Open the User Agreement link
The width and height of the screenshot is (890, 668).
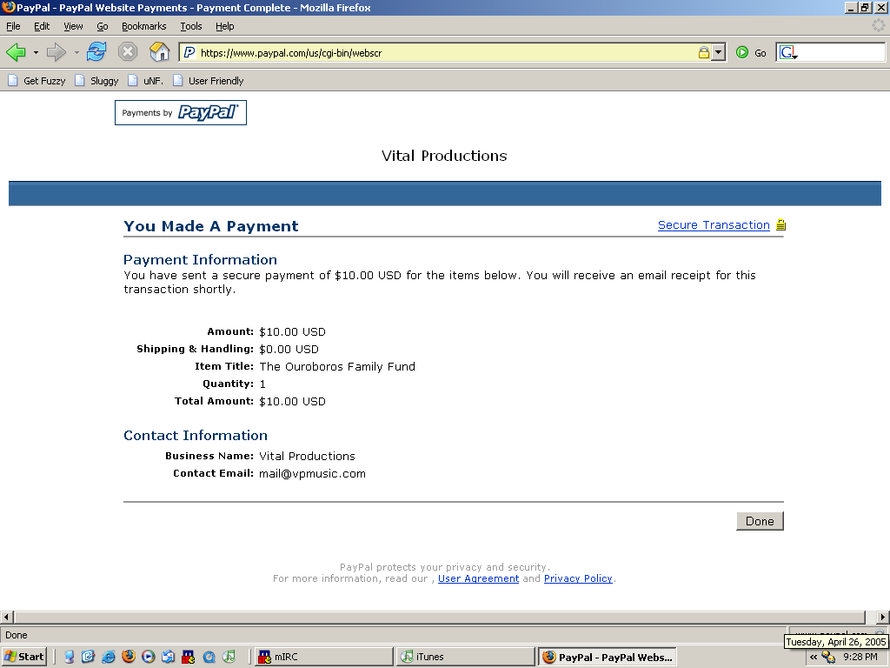point(478,578)
